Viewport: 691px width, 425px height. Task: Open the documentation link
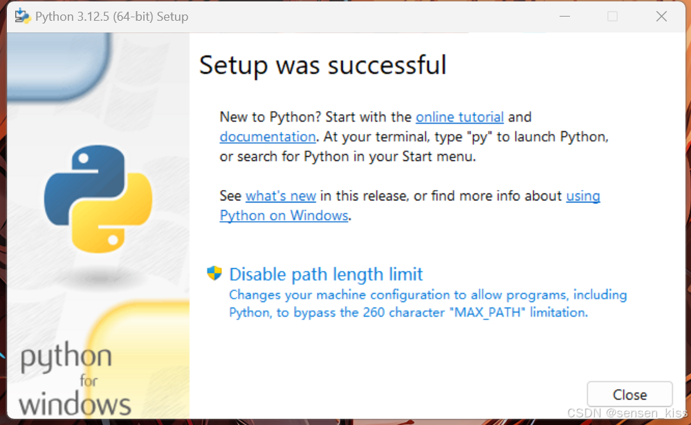click(x=268, y=137)
